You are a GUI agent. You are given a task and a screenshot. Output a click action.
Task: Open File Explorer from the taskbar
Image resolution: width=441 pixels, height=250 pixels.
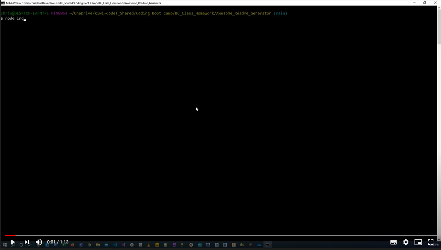98,245
